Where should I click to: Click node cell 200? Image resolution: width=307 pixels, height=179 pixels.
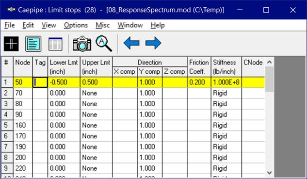pyautogui.click(x=23, y=158)
